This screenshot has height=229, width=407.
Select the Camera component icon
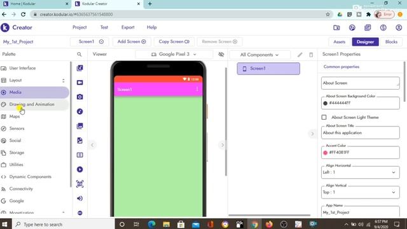(x=80, y=97)
